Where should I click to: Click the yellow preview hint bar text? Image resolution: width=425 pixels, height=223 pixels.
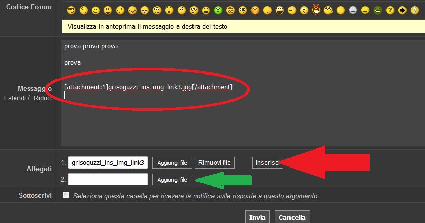tap(147, 27)
